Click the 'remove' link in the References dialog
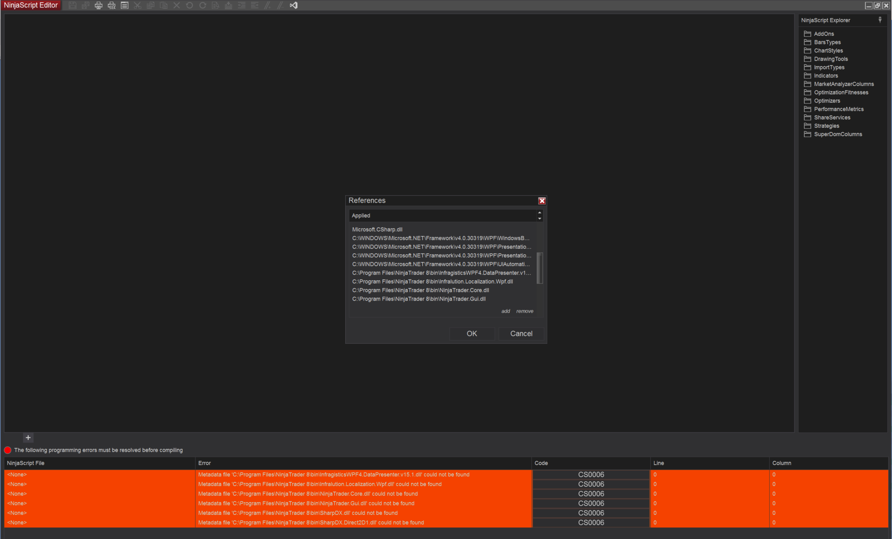 (525, 311)
